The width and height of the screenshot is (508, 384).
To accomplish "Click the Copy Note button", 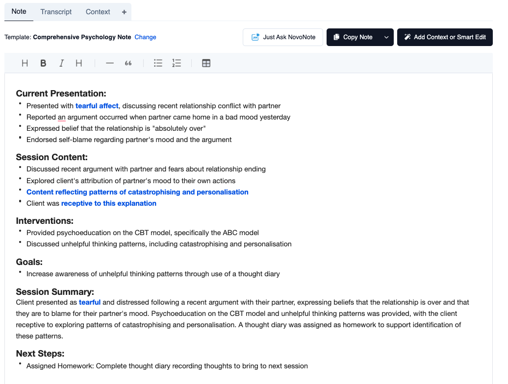I will (x=353, y=37).
